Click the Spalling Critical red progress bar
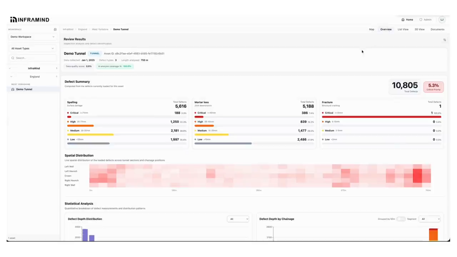457x257 pixels. [x=69, y=117]
